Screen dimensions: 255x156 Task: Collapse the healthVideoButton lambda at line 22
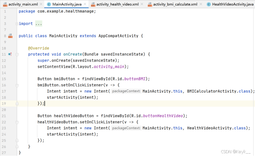click(x=17, y=122)
